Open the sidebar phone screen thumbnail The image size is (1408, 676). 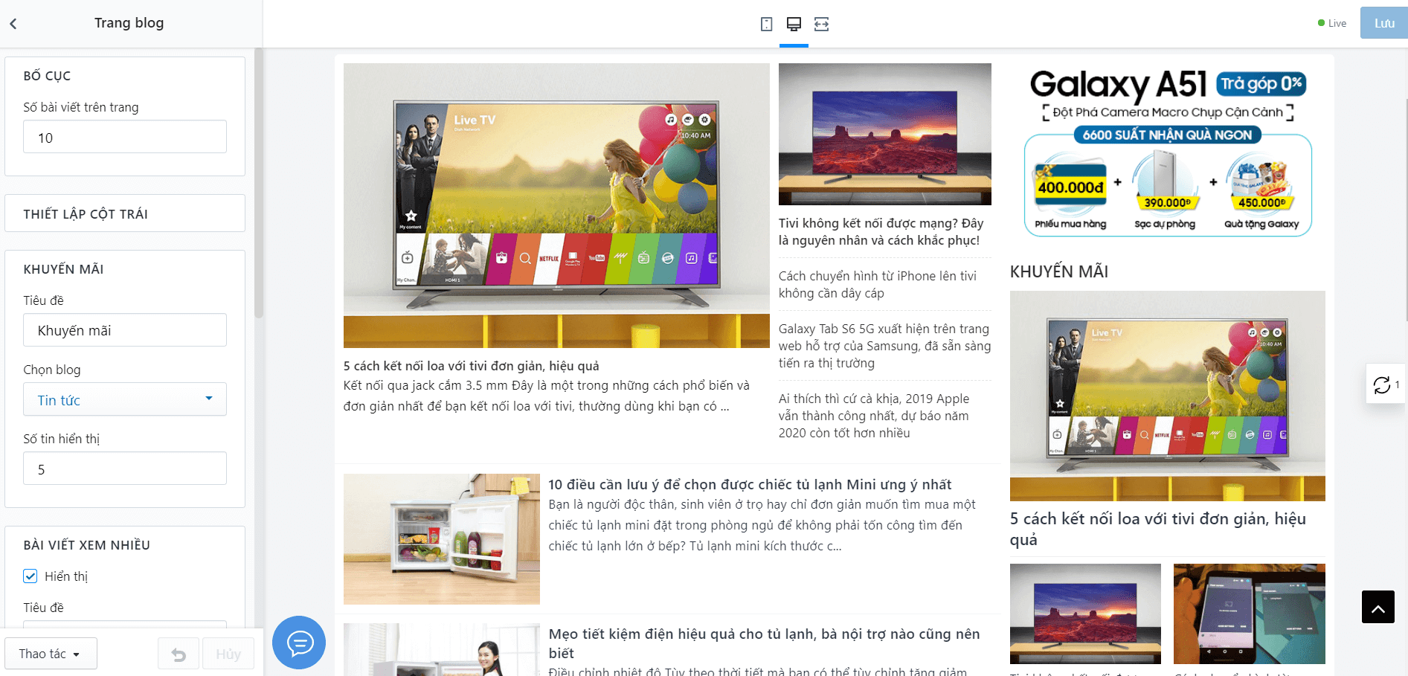(x=1250, y=614)
